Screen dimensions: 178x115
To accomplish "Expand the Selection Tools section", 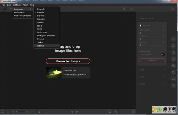I will (x=164, y=18).
